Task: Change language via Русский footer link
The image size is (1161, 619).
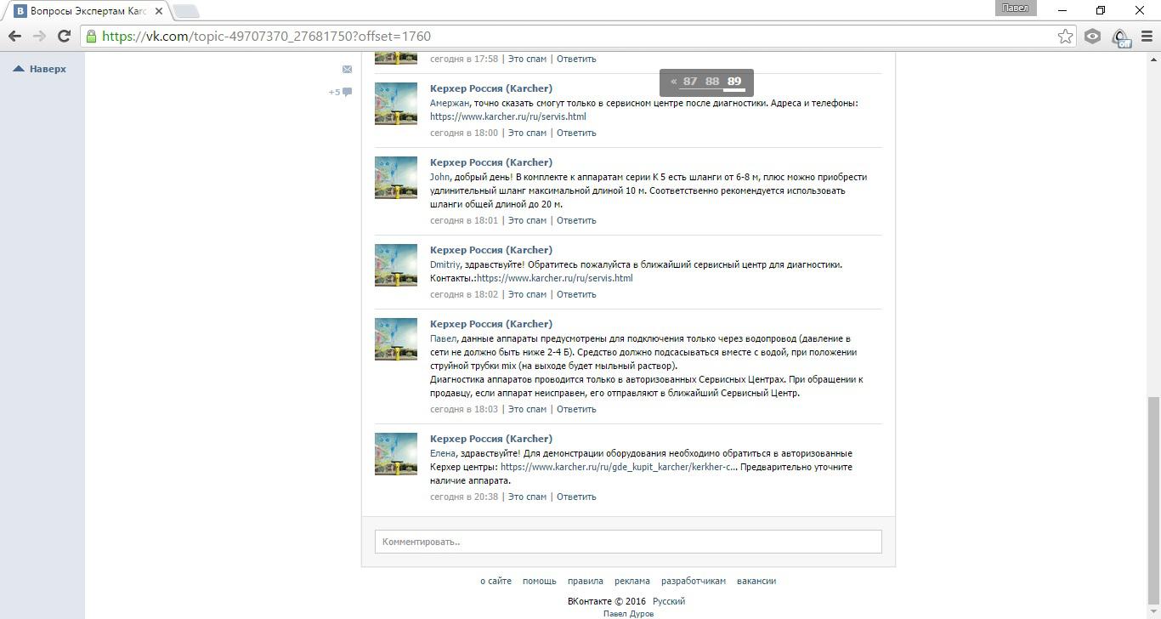Action: (x=669, y=601)
